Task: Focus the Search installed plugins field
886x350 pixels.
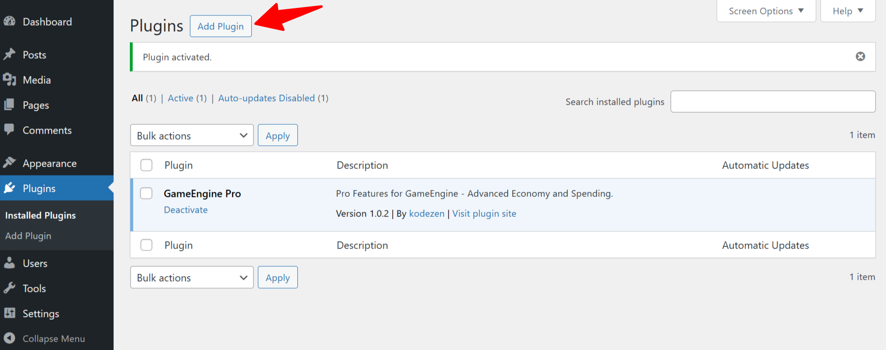Action: [x=773, y=101]
